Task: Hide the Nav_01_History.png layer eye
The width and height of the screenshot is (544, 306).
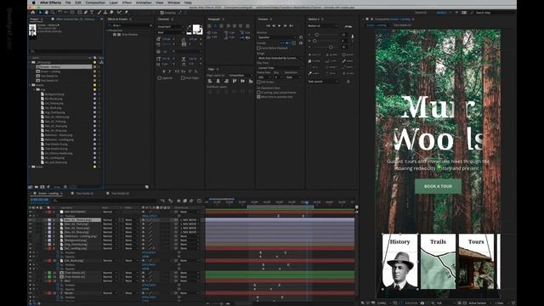Action: pos(31,220)
